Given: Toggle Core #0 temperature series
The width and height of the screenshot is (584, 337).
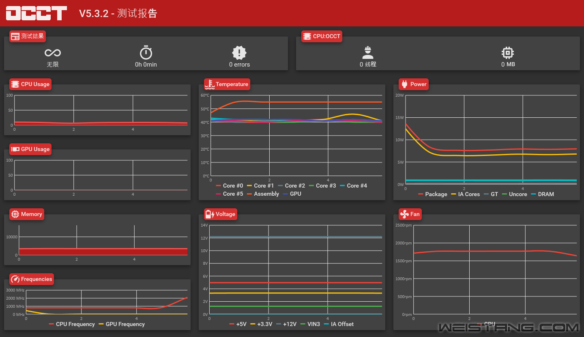Looking at the screenshot, I should pos(229,186).
